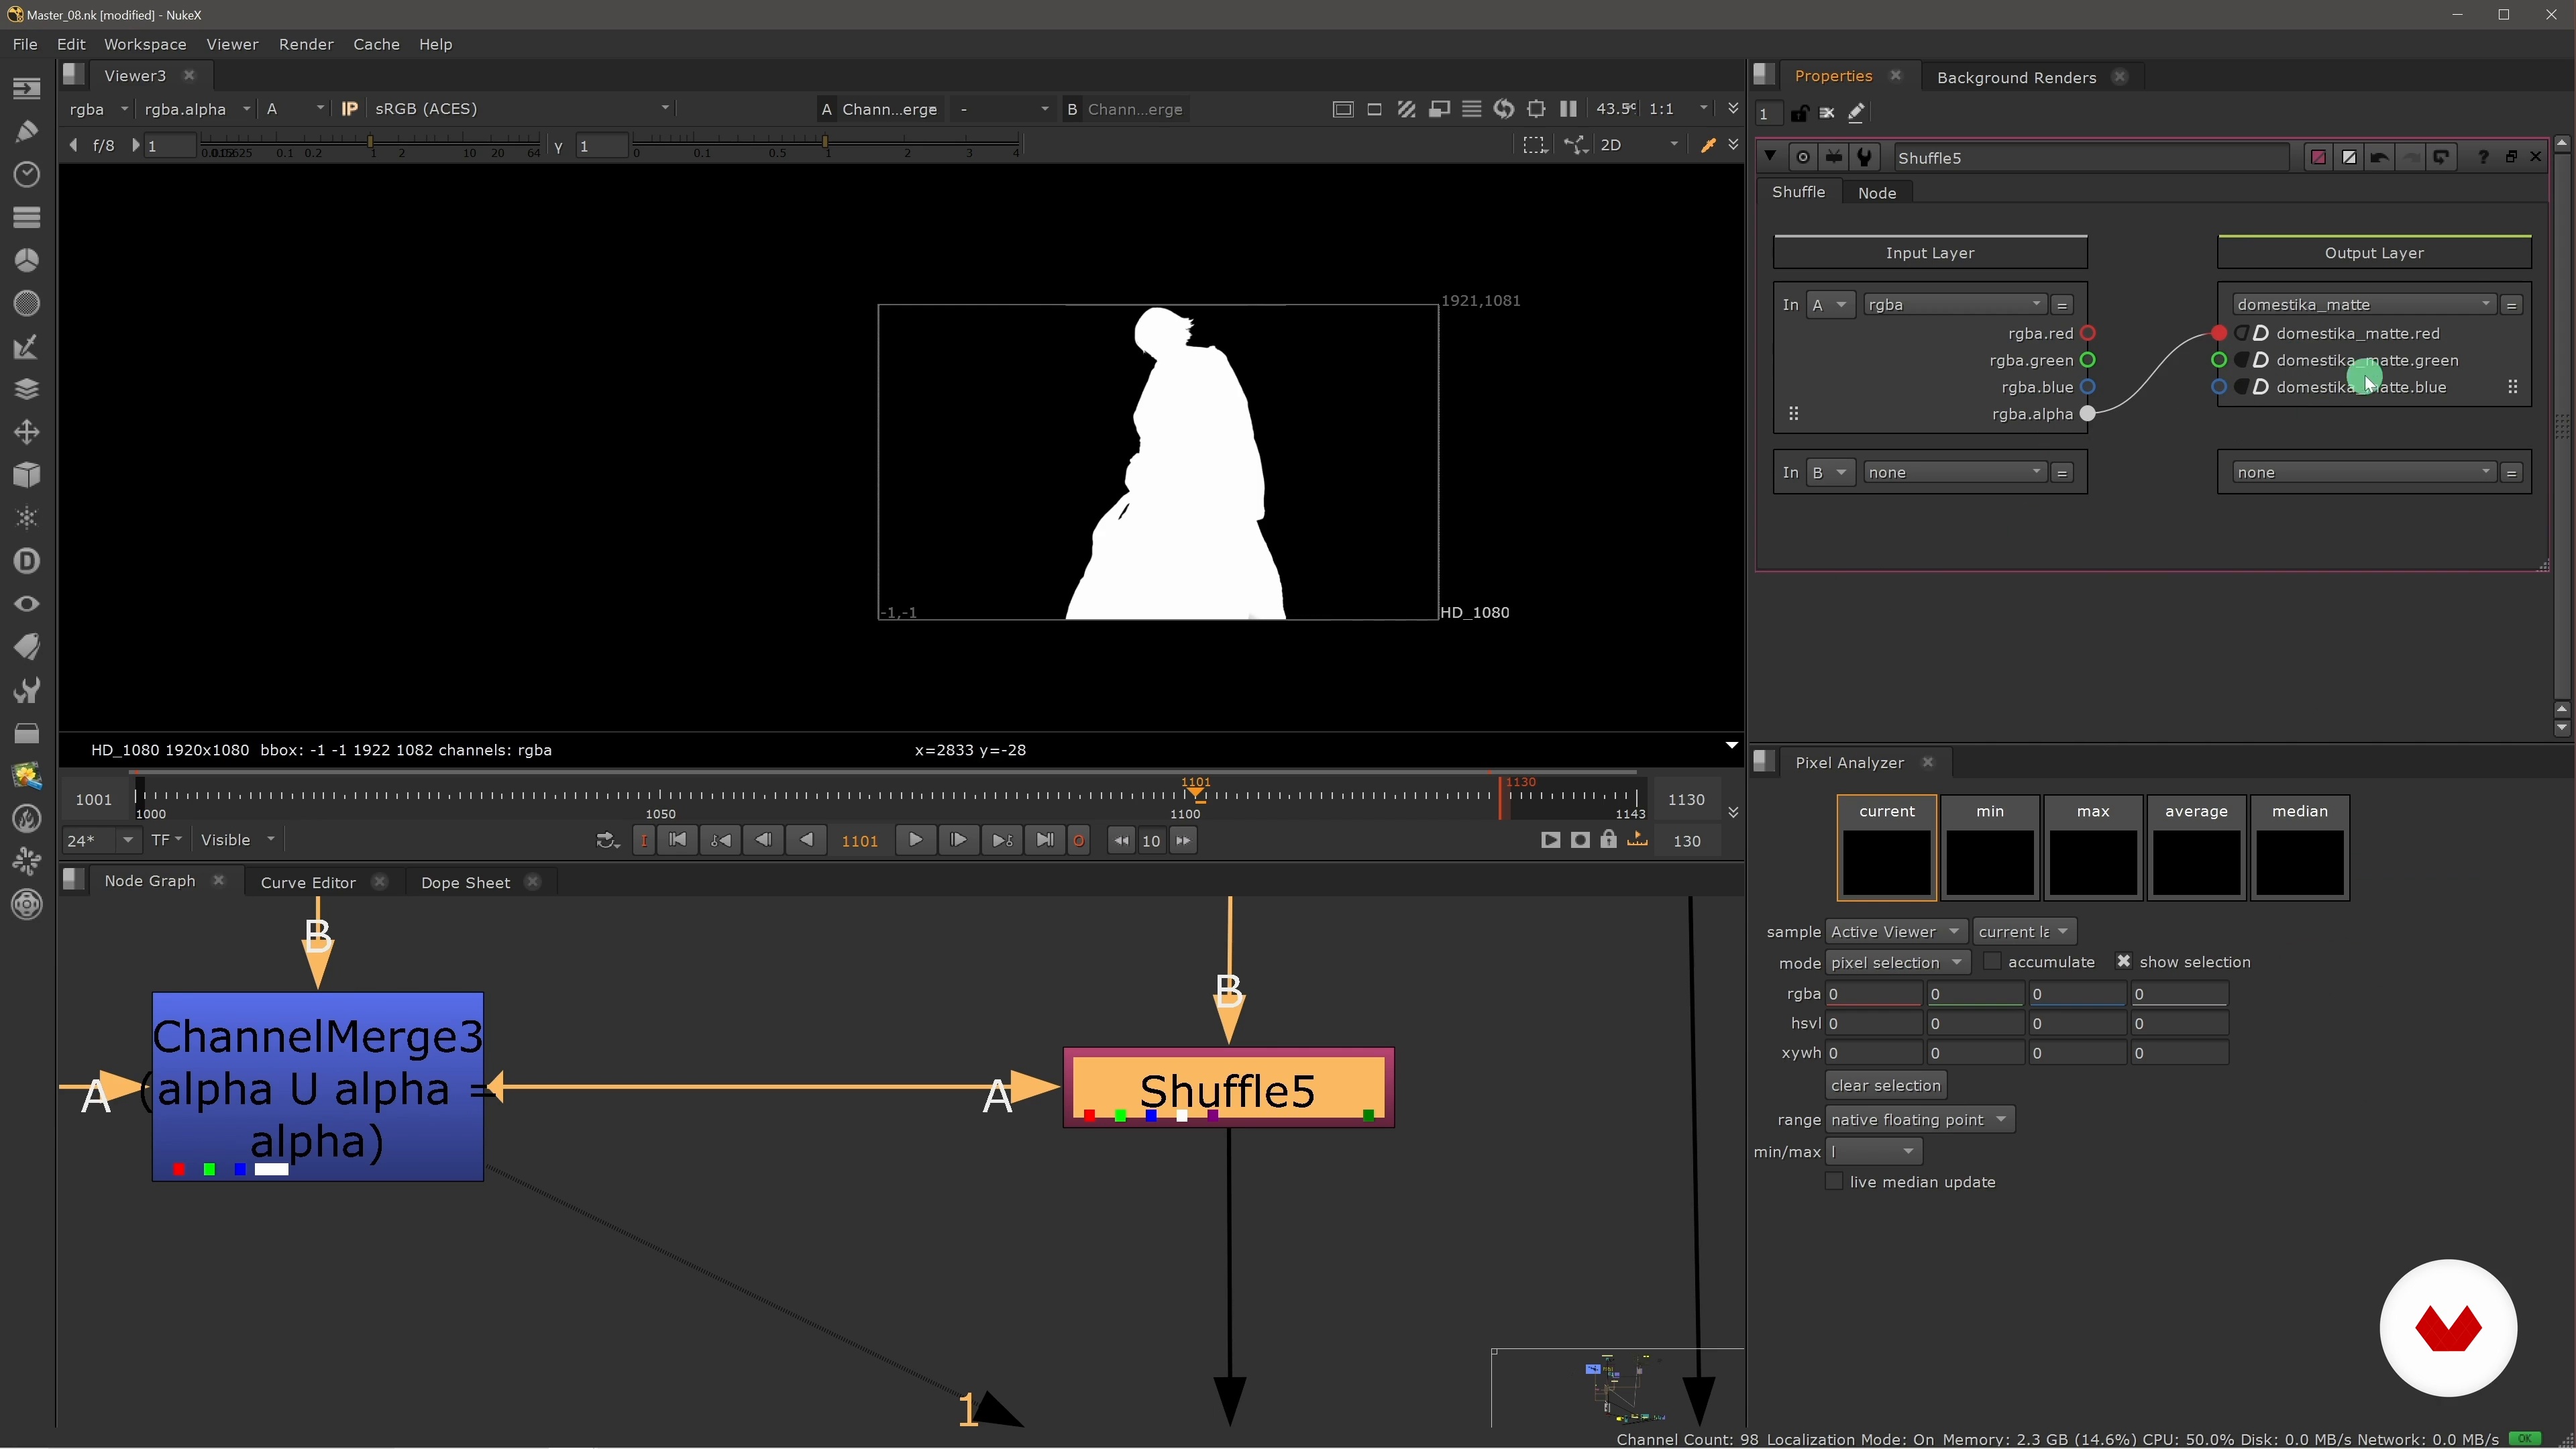Enable the accumulate checkbox
This screenshot has height=1449, width=2576.
click(1992, 962)
